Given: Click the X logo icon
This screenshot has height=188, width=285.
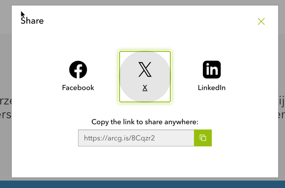Looking at the screenshot, I should pyautogui.click(x=145, y=69).
